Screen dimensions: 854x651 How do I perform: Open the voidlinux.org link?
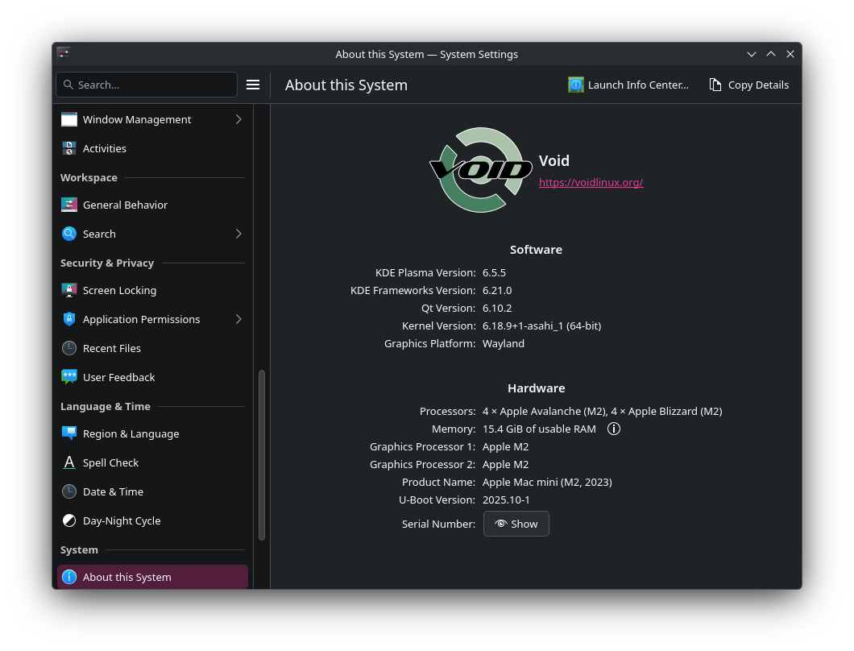coord(591,183)
